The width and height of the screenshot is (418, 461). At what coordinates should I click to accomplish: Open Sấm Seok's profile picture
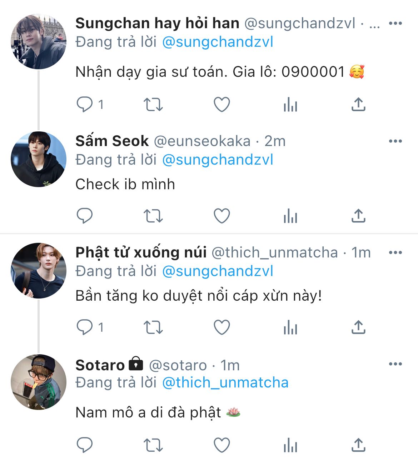[39, 159]
